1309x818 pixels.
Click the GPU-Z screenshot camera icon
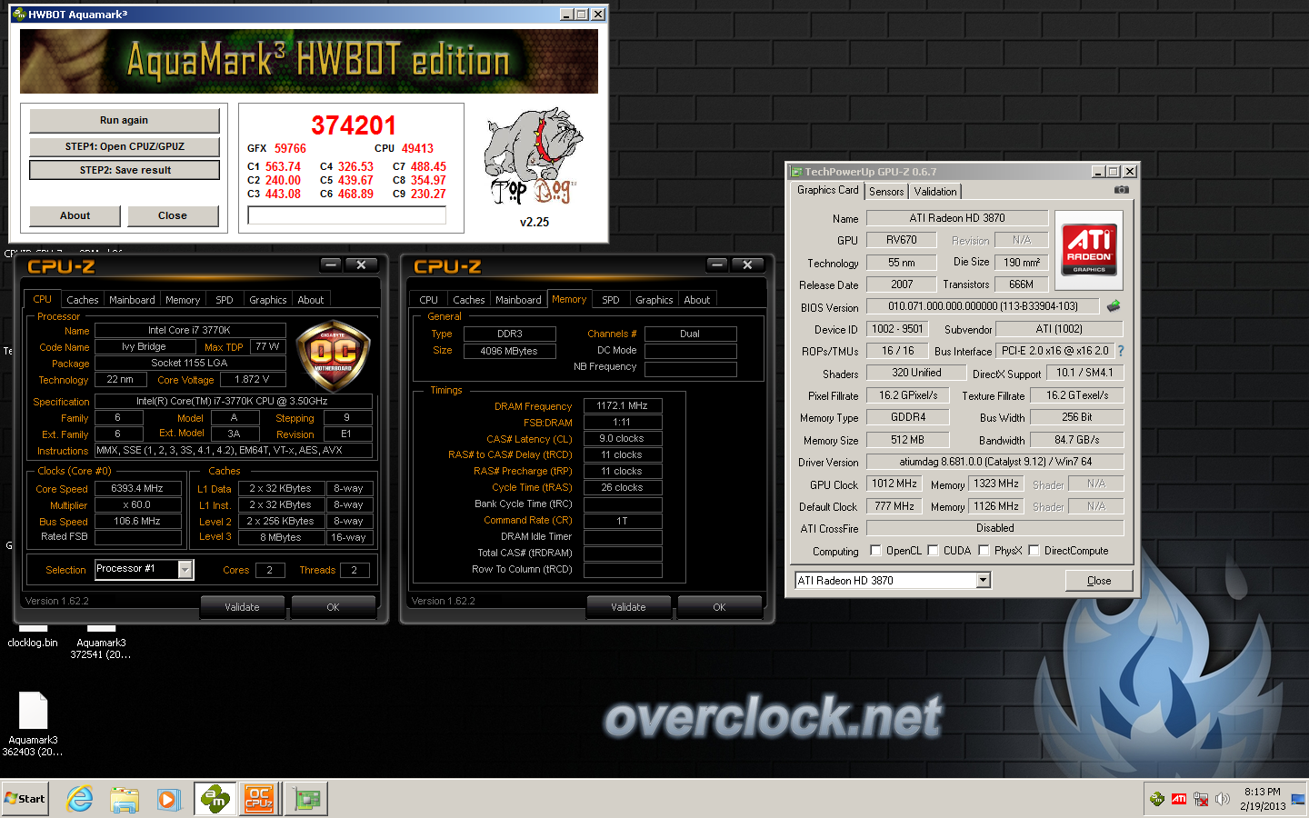[x=1122, y=190]
